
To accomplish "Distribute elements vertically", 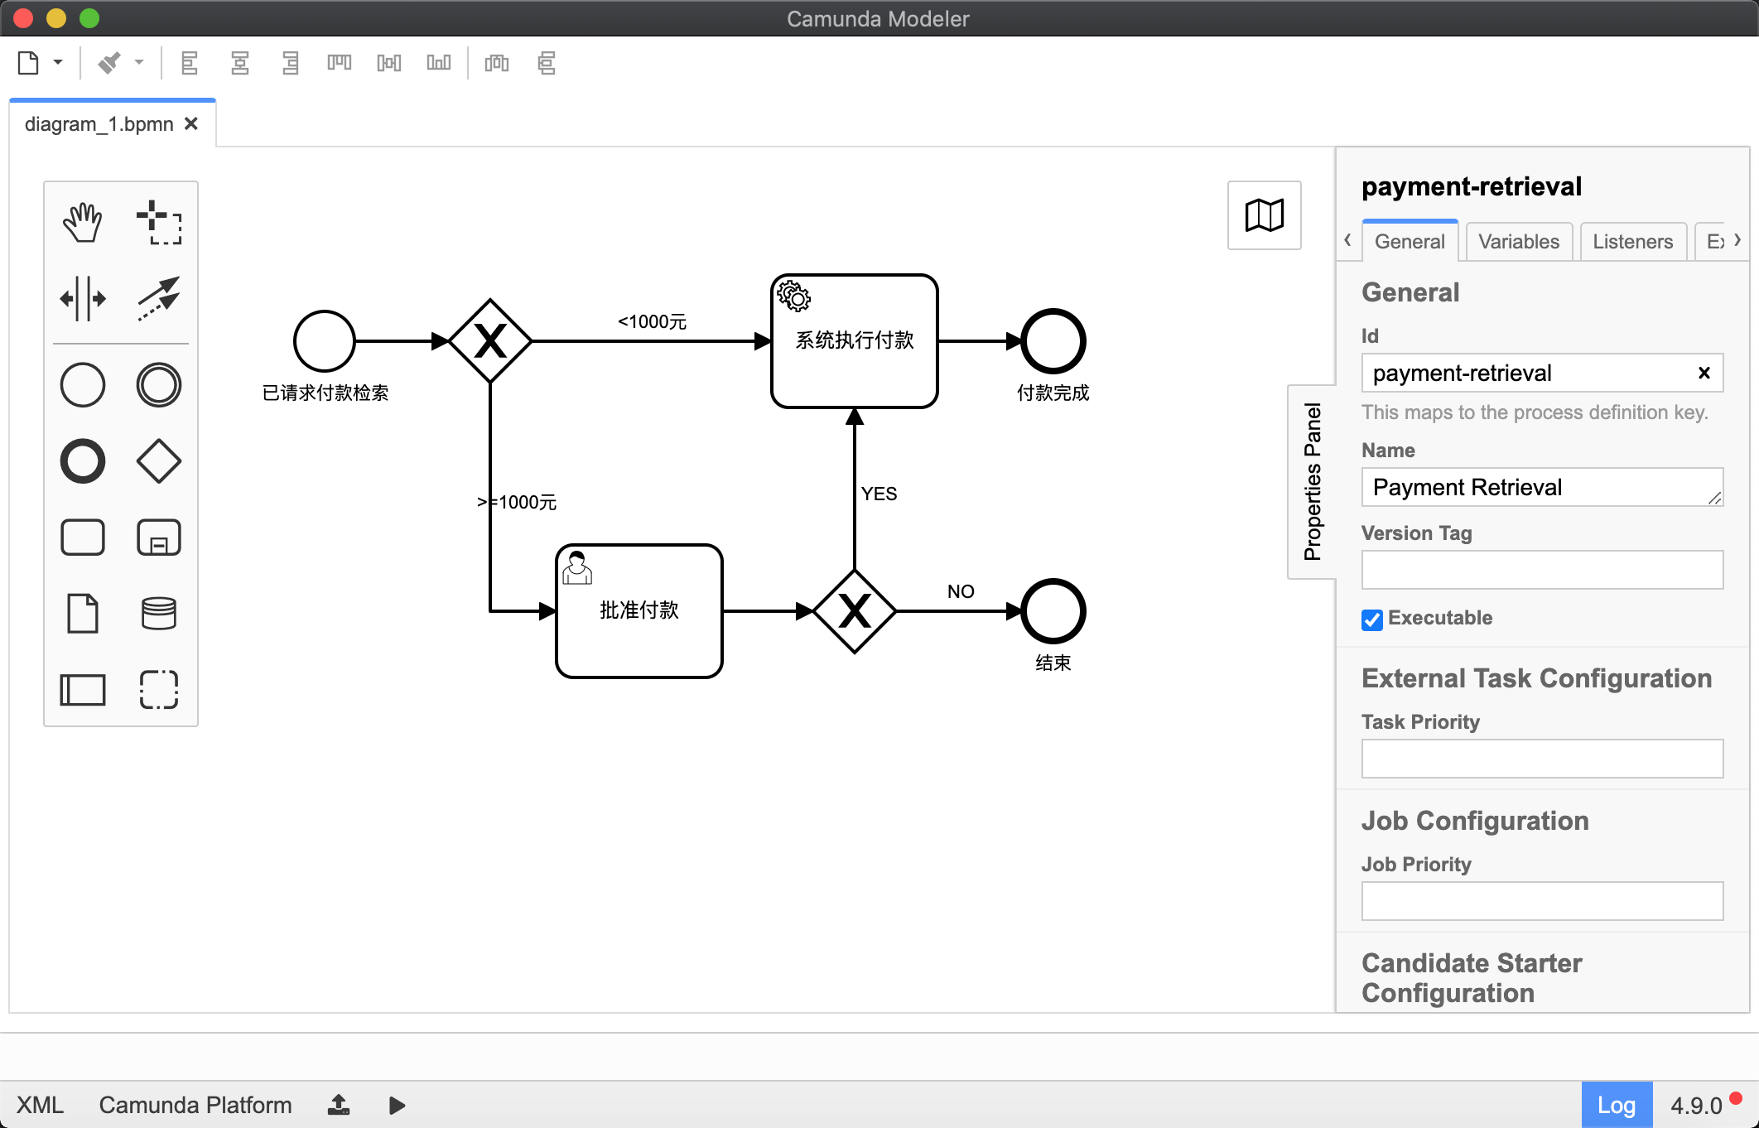I will [547, 63].
